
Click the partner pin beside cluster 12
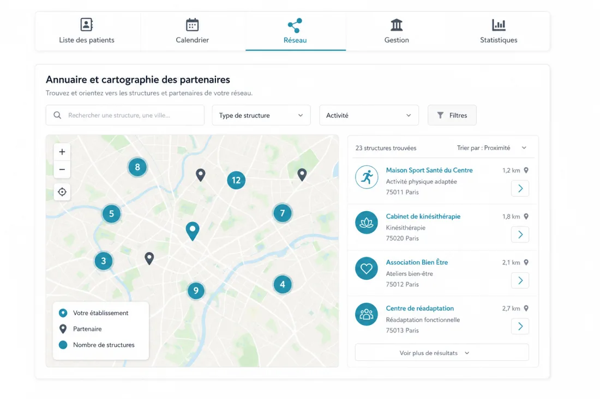201,175
